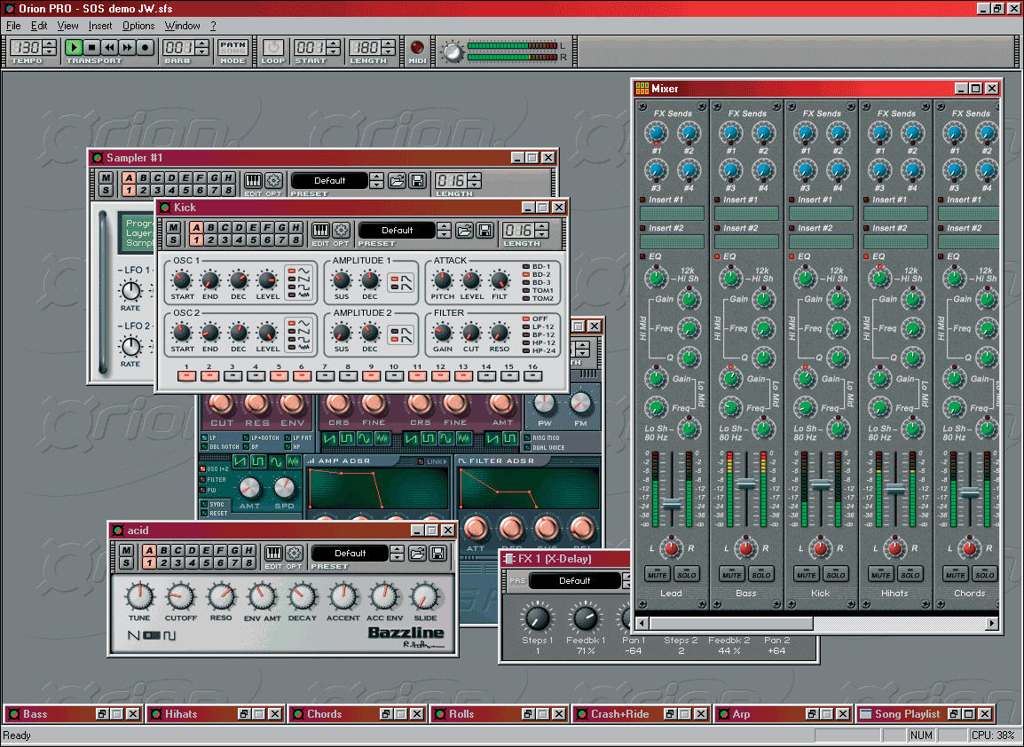Click the Hihats channel volume fader
1024x747 pixels.
click(895, 489)
